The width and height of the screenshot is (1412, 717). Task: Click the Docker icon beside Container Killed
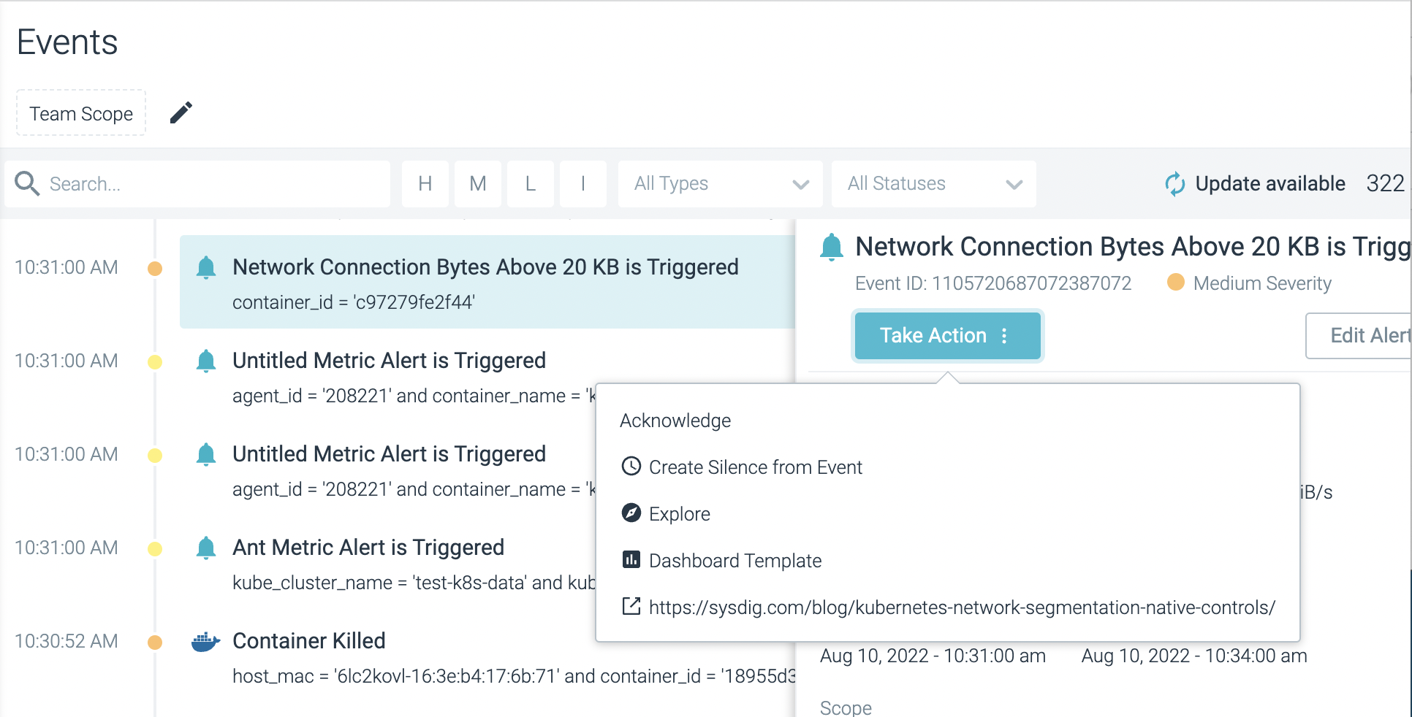click(205, 641)
